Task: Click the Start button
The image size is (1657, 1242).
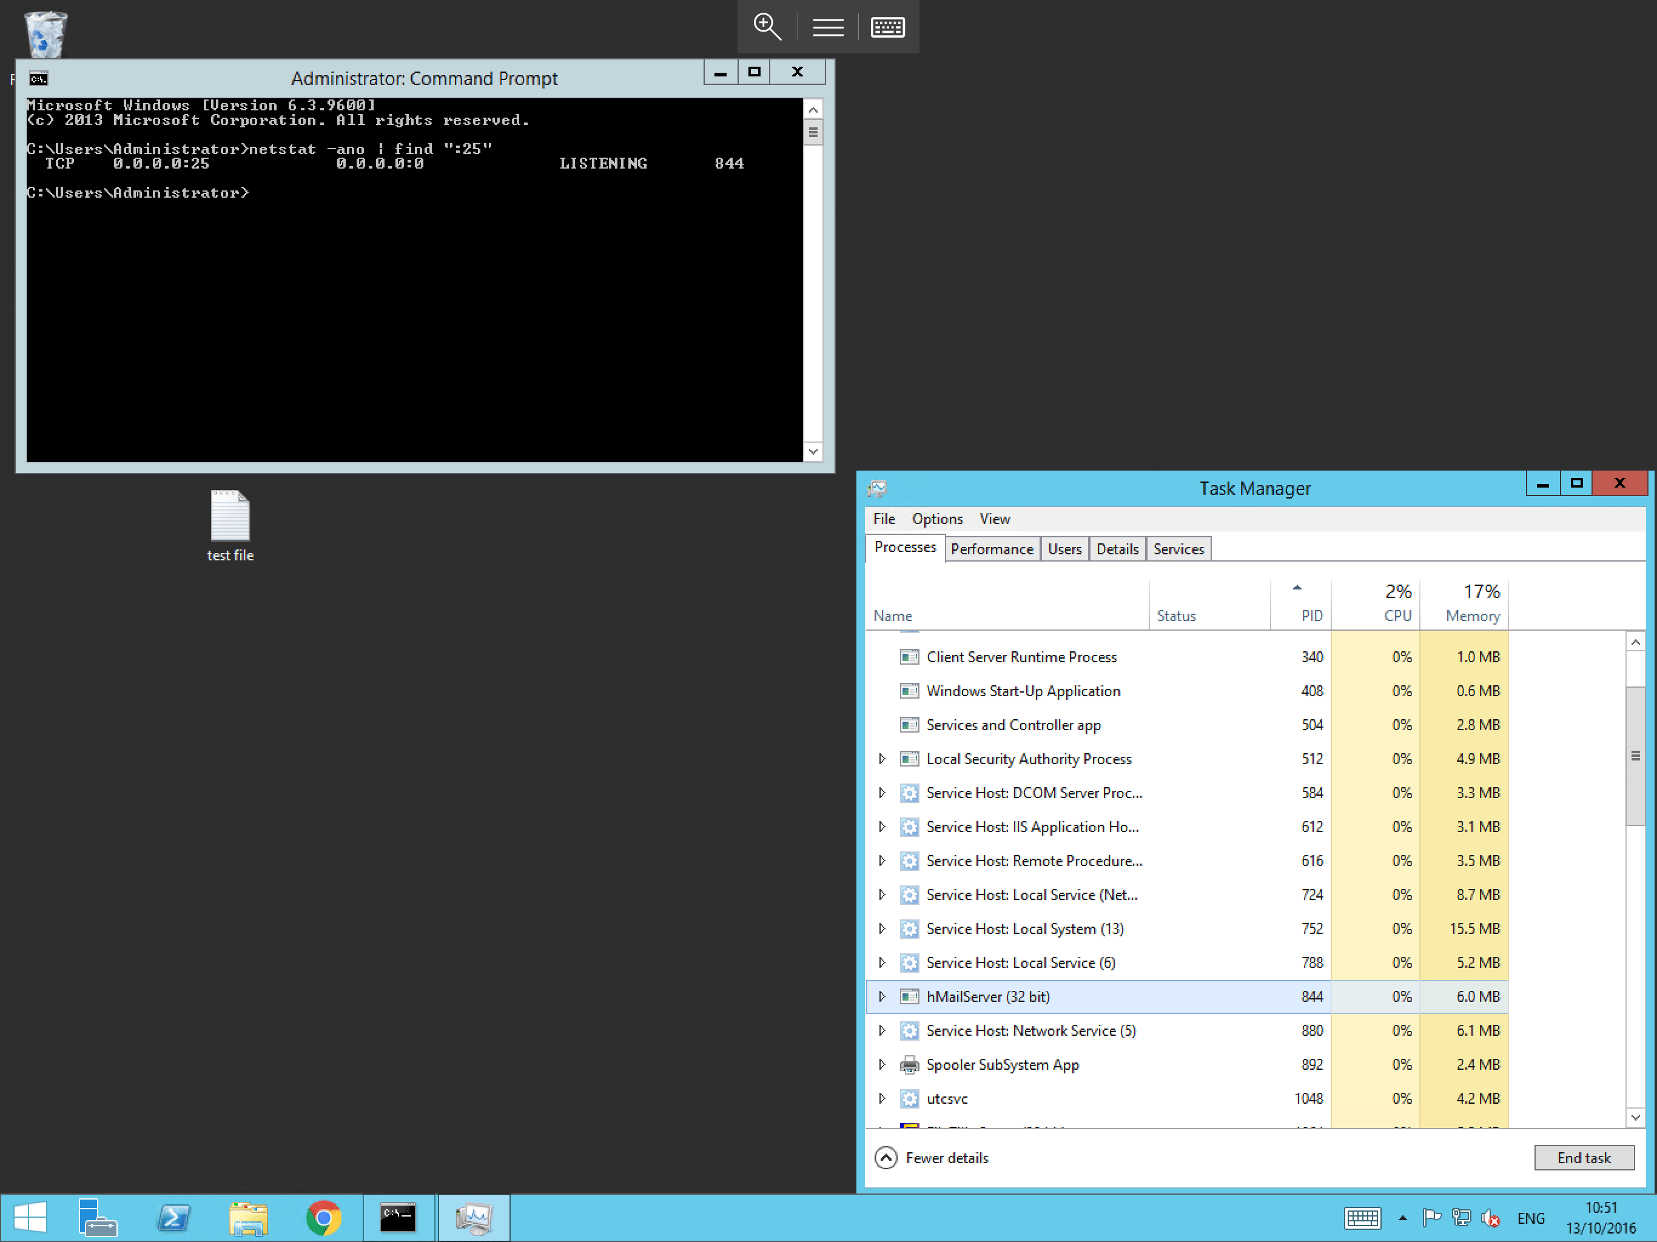Action: click(30, 1217)
